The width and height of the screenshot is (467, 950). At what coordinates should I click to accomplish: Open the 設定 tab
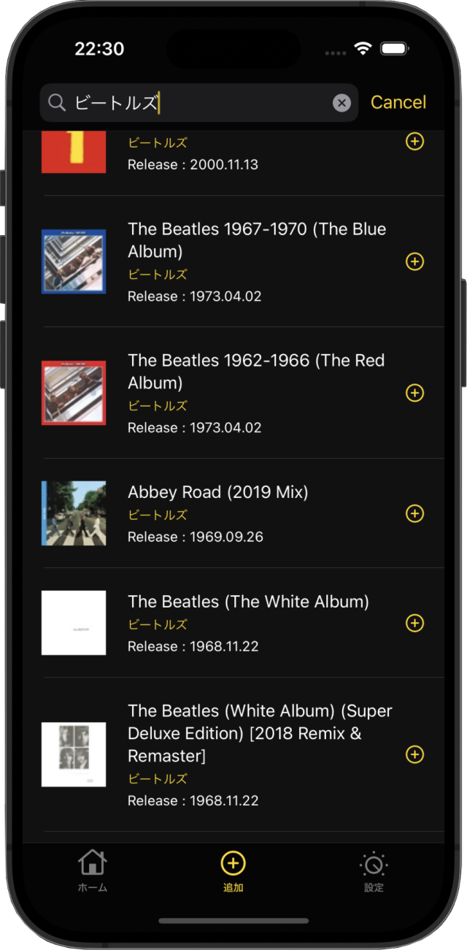click(374, 871)
